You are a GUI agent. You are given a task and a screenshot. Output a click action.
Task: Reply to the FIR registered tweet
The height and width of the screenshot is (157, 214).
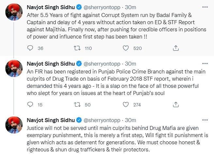click(x=30, y=105)
